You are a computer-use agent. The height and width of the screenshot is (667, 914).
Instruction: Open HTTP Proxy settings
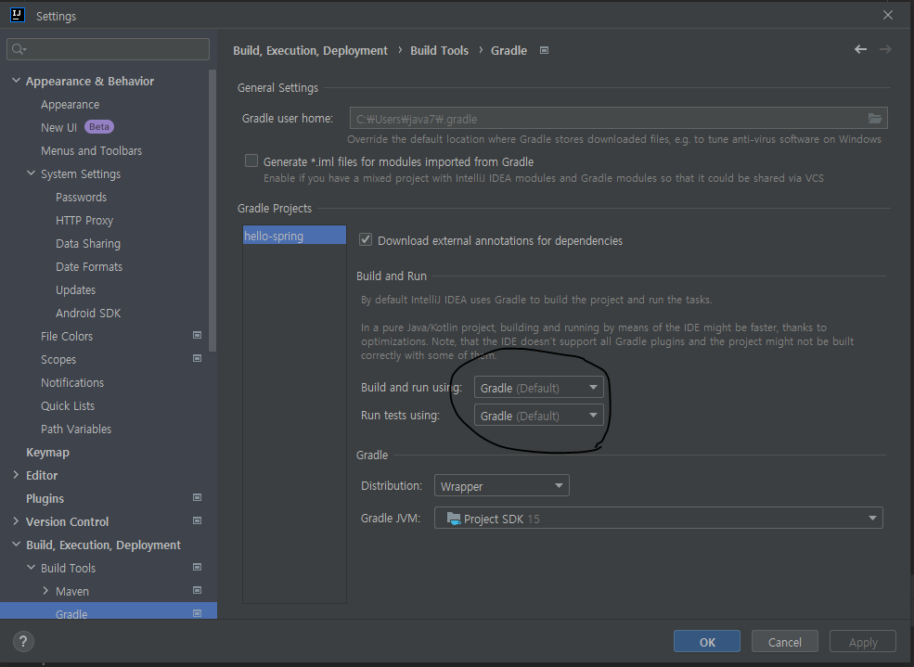click(x=84, y=221)
